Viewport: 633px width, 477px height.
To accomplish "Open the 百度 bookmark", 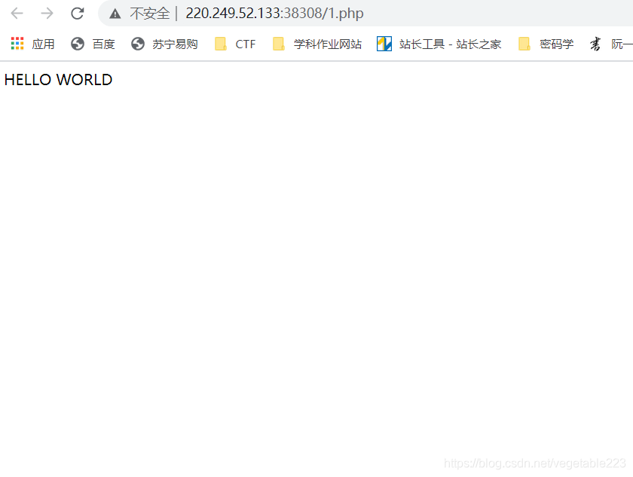I will 104,44.
